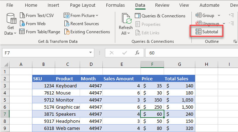238x132 pixels.
Task: Open From Picture dropdown
Action: [81, 16]
